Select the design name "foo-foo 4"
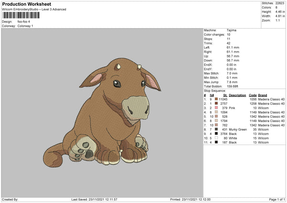The height and width of the screenshot is (203, 287). coord(23,22)
